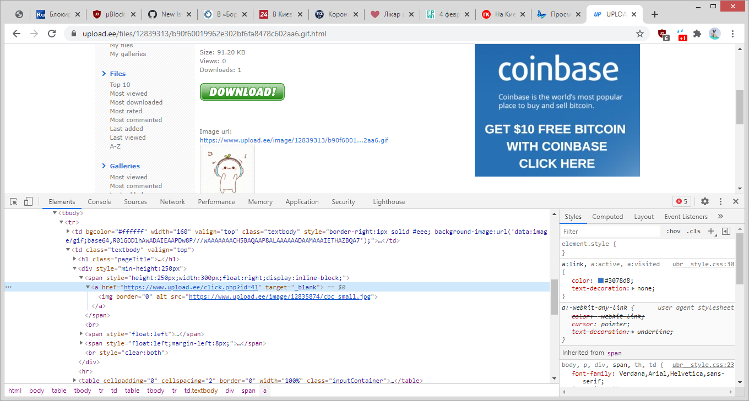The image size is (749, 401).
Task: Click the Coinbase bitcoin advertisement banner
Action: tap(557, 110)
